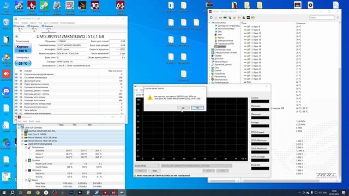Image resolution: width=349 pixels, height=196 pixels.
Task: Open Task View from the taskbar
Action: coord(21,192)
